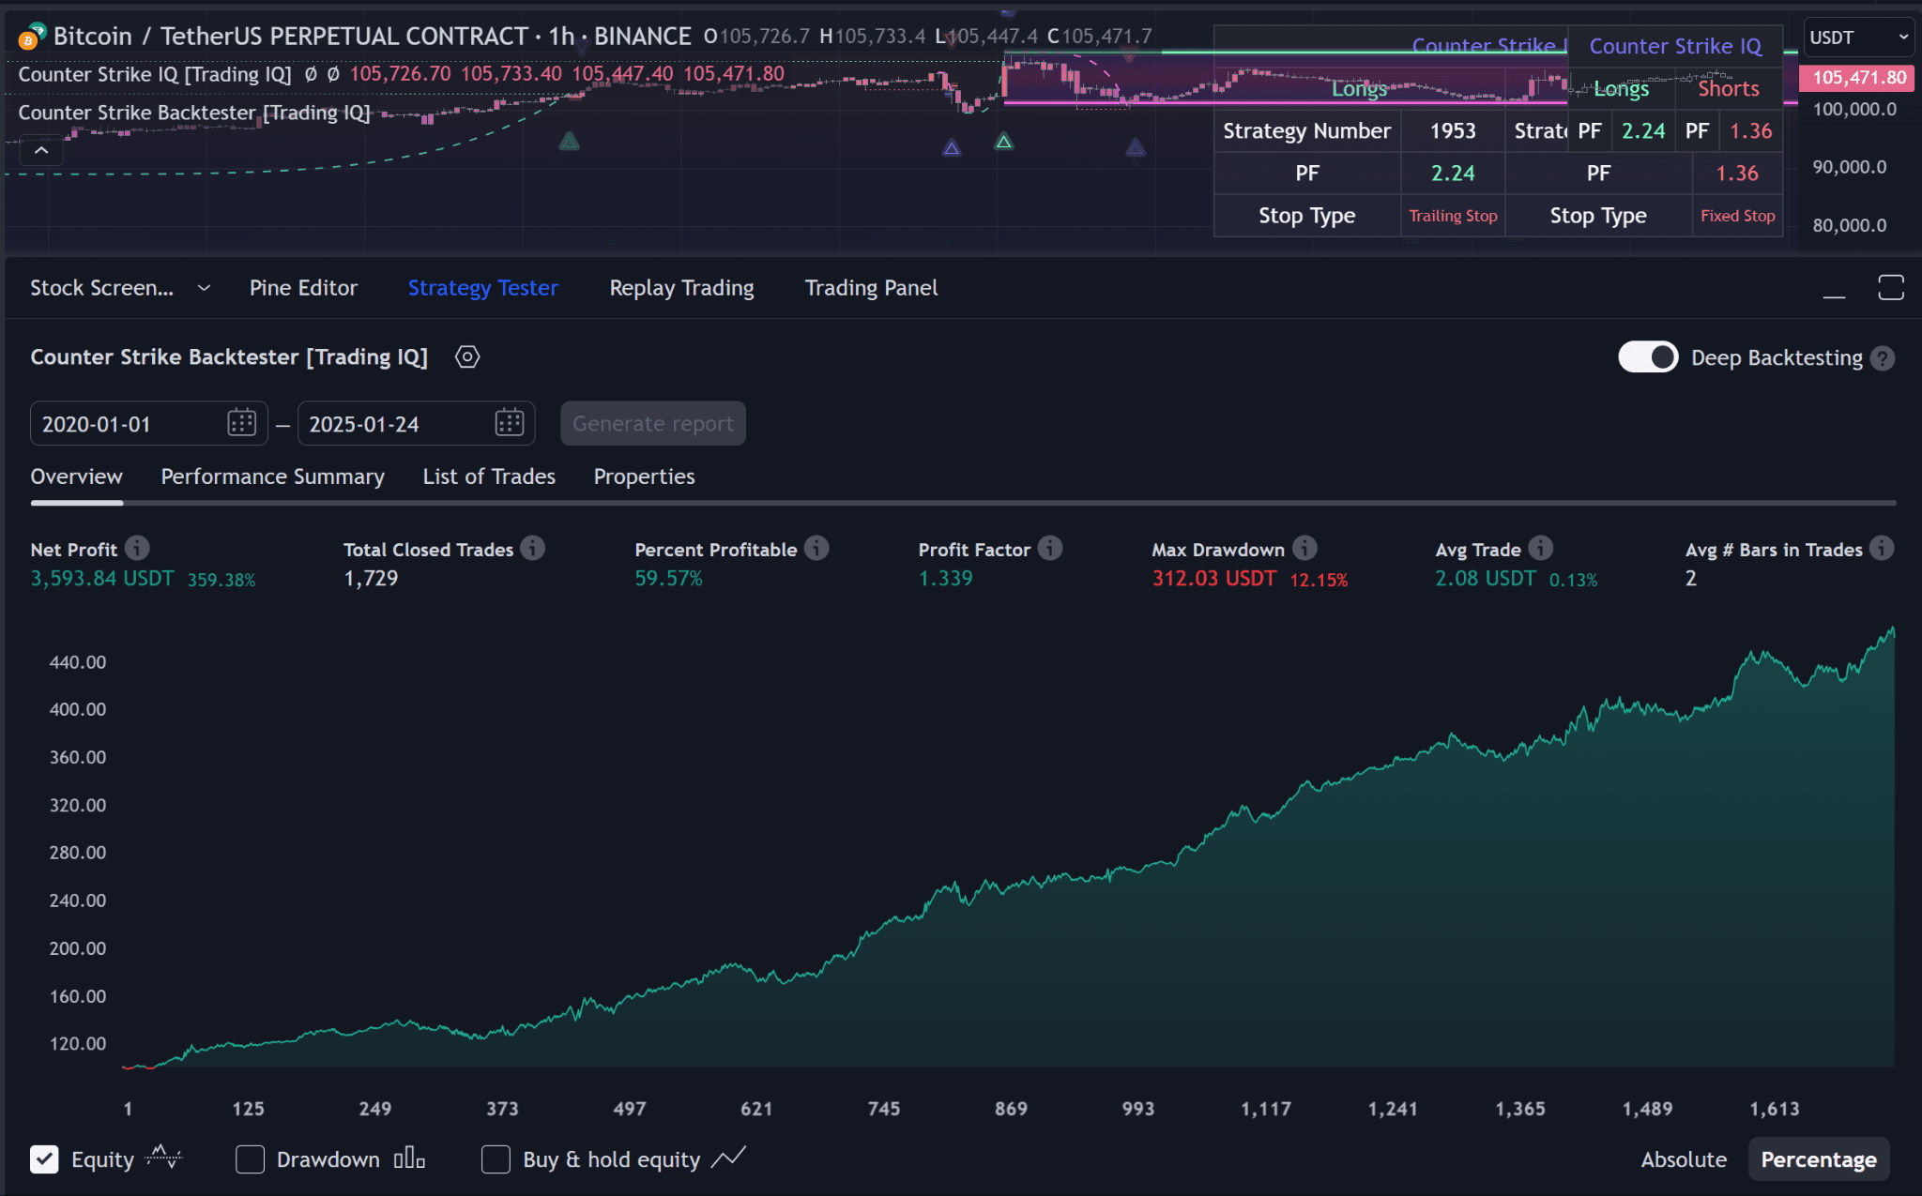The image size is (1922, 1196).
Task: Show Max Drawdown info icon
Action: [x=1305, y=548]
